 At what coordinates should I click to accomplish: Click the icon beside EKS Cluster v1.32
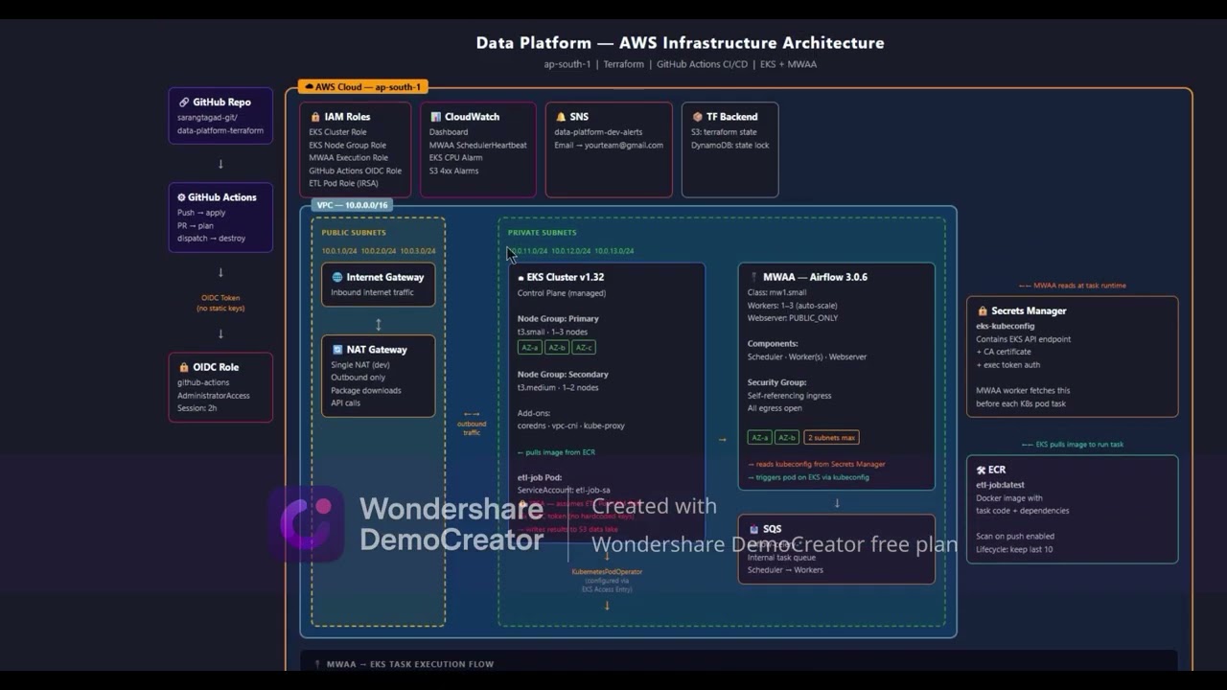[521, 278]
